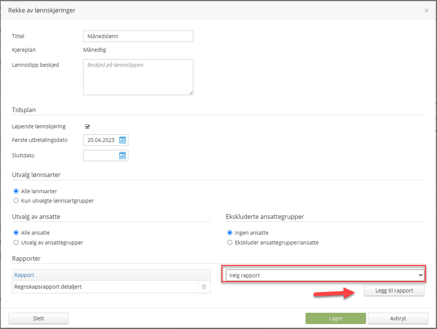Click the Lønnsslipp beskjed text area

(138, 77)
